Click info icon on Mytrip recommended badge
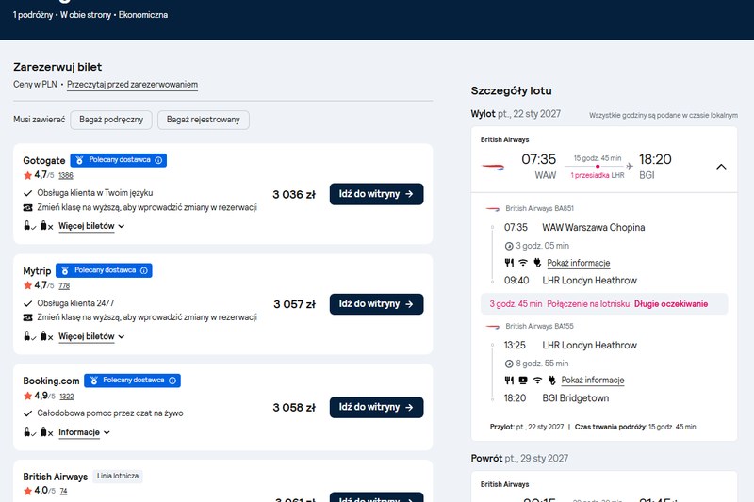754x502 pixels. click(x=144, y=270)
